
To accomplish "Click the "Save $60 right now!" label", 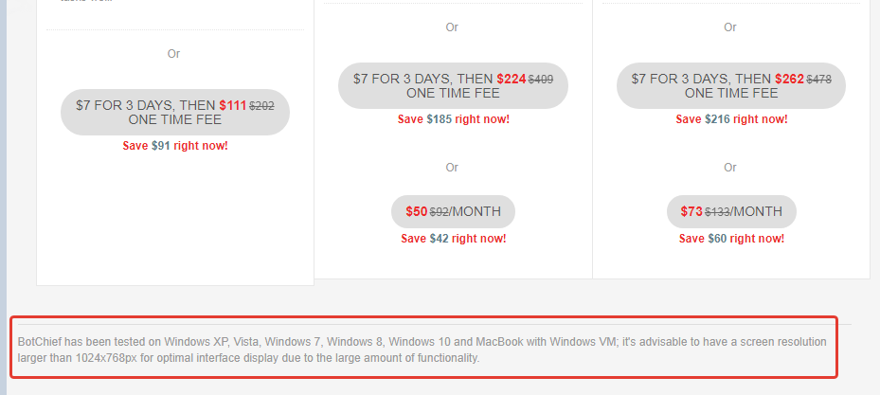I will (731, 239).
